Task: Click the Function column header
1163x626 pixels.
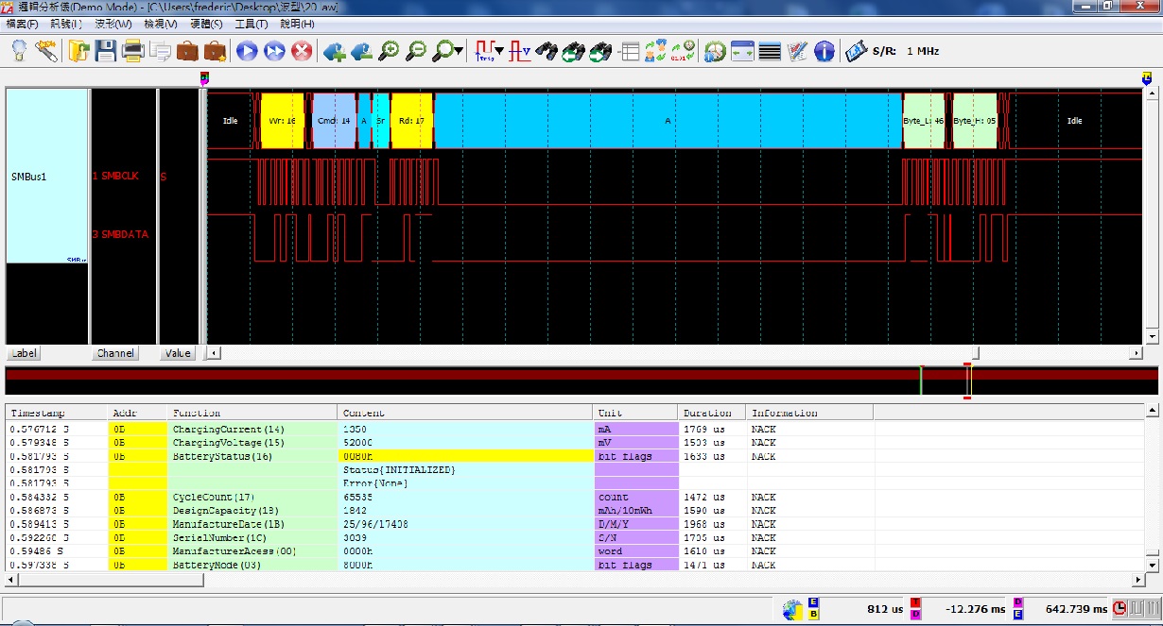Action: pos(252,413)
